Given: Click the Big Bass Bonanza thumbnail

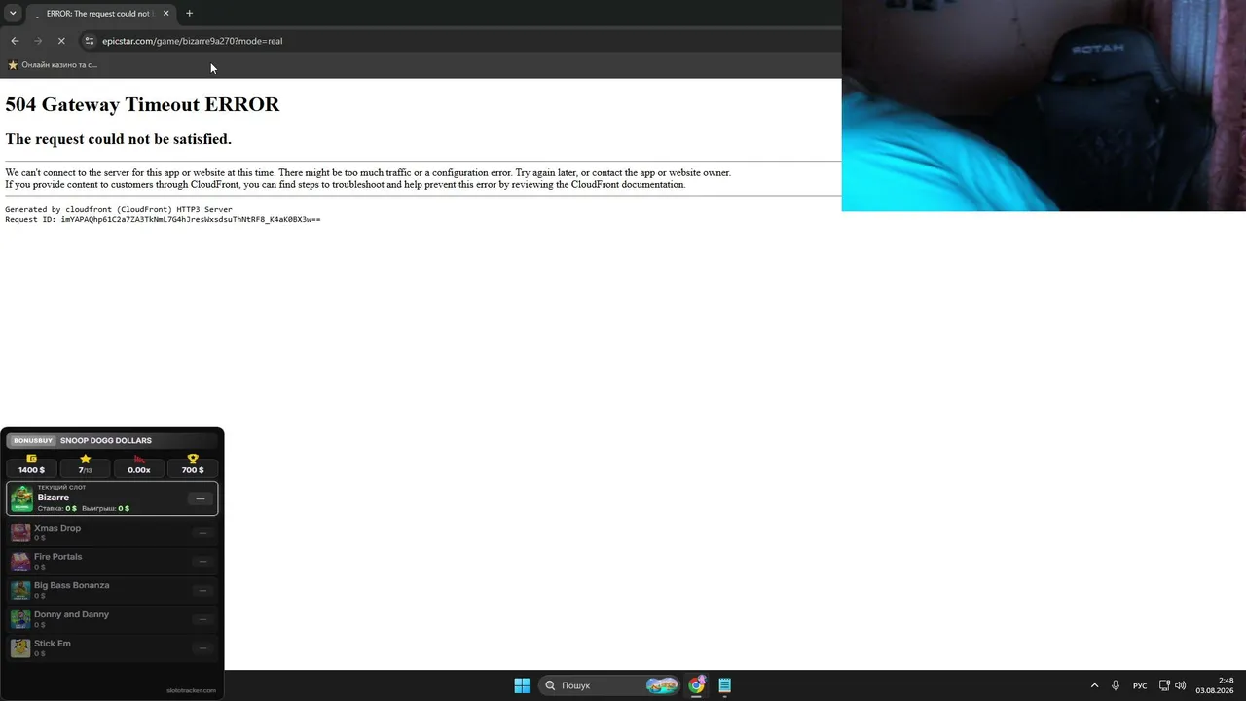Looking at the screenshot, I should [20, 590].
